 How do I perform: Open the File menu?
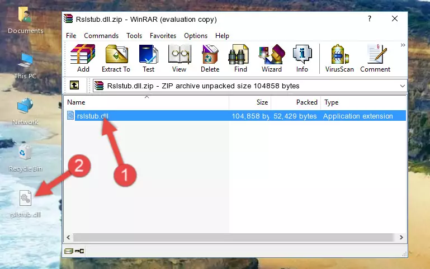pyautogui.click(x=71, y=36)
